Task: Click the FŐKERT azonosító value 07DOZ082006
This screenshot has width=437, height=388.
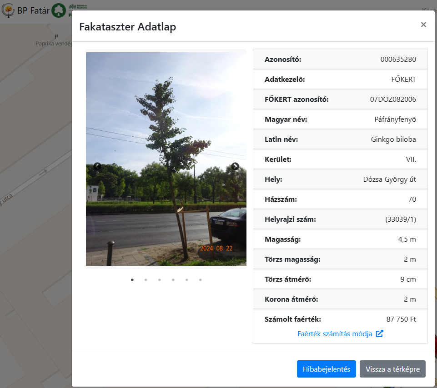Action: 393,99
